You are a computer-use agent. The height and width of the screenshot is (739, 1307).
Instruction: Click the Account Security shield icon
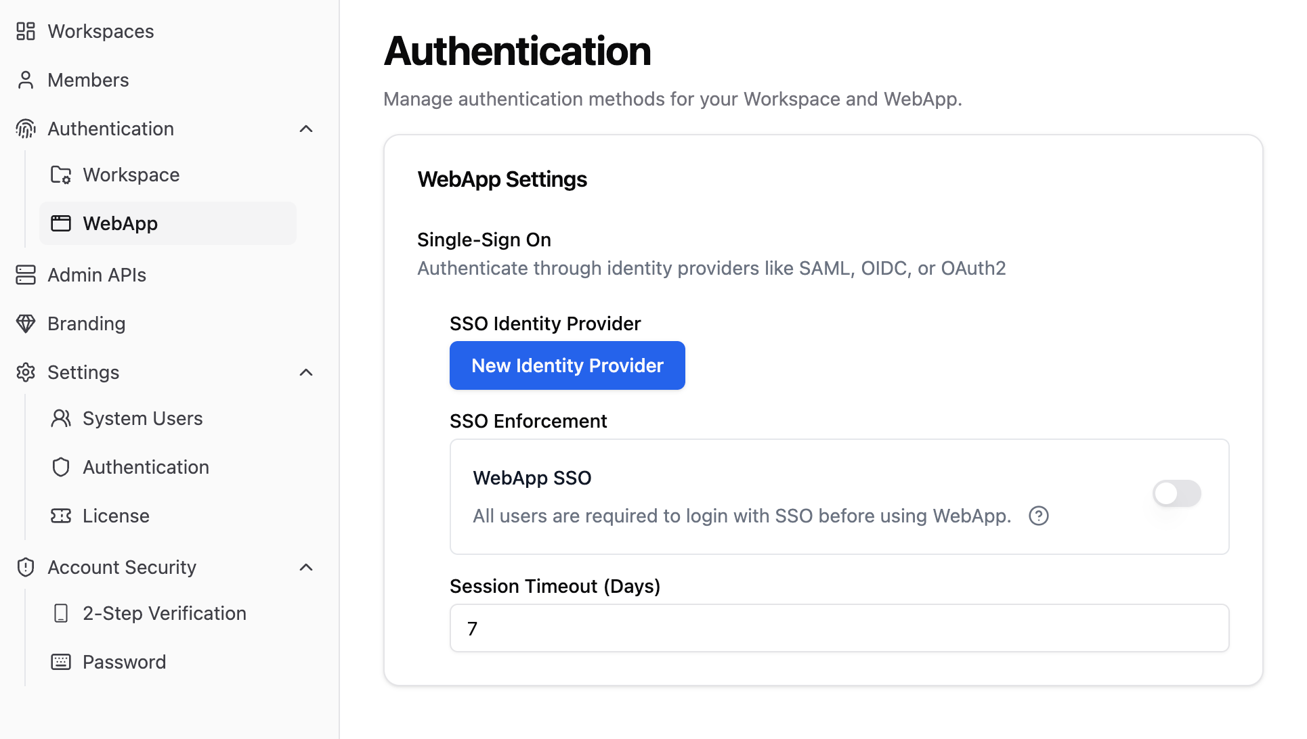click(x=26, y=567)
